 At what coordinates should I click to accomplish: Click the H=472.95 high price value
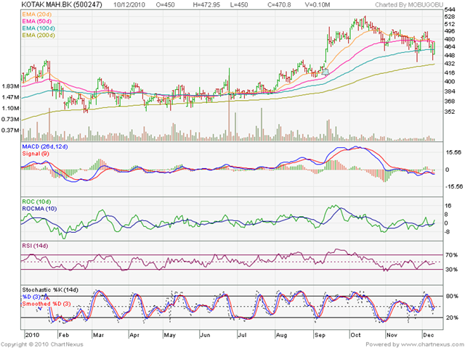point(206,5)
